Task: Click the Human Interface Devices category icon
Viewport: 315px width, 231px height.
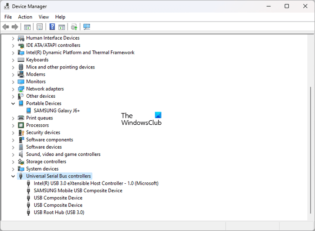Action: coord(21,38)
